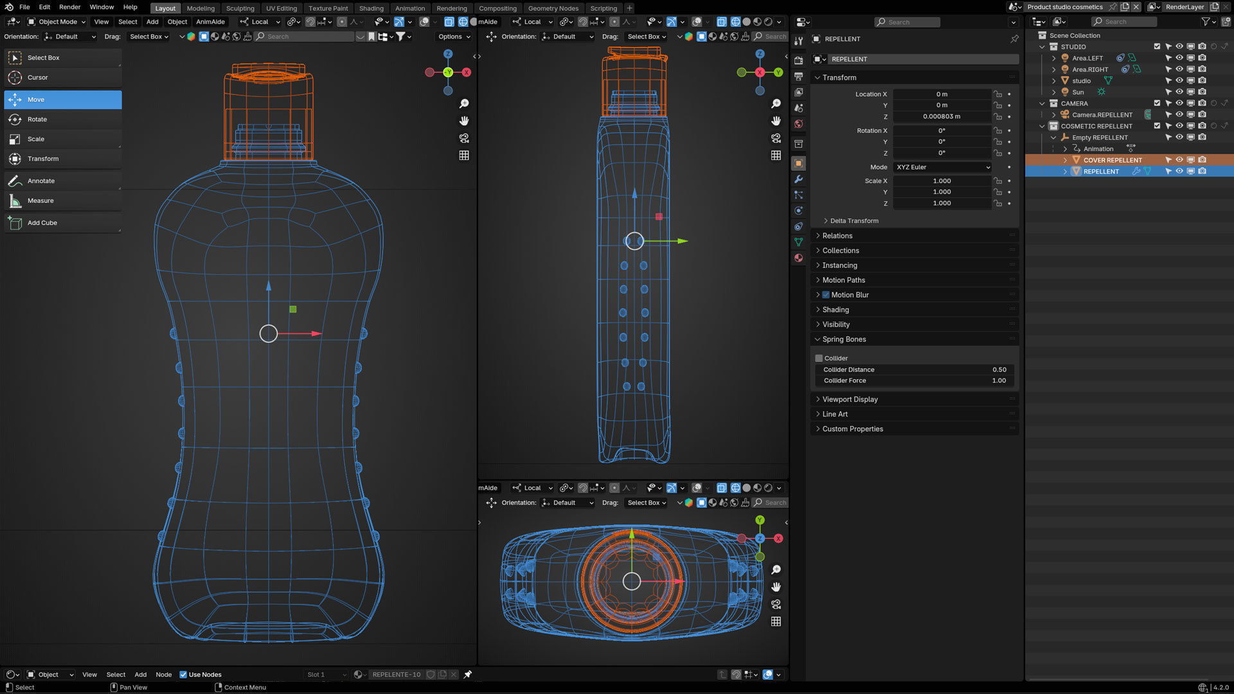1234x694 pixels.
Task: Select the Rotate tool
Action: pyautogui.click(x=37, y=120)
